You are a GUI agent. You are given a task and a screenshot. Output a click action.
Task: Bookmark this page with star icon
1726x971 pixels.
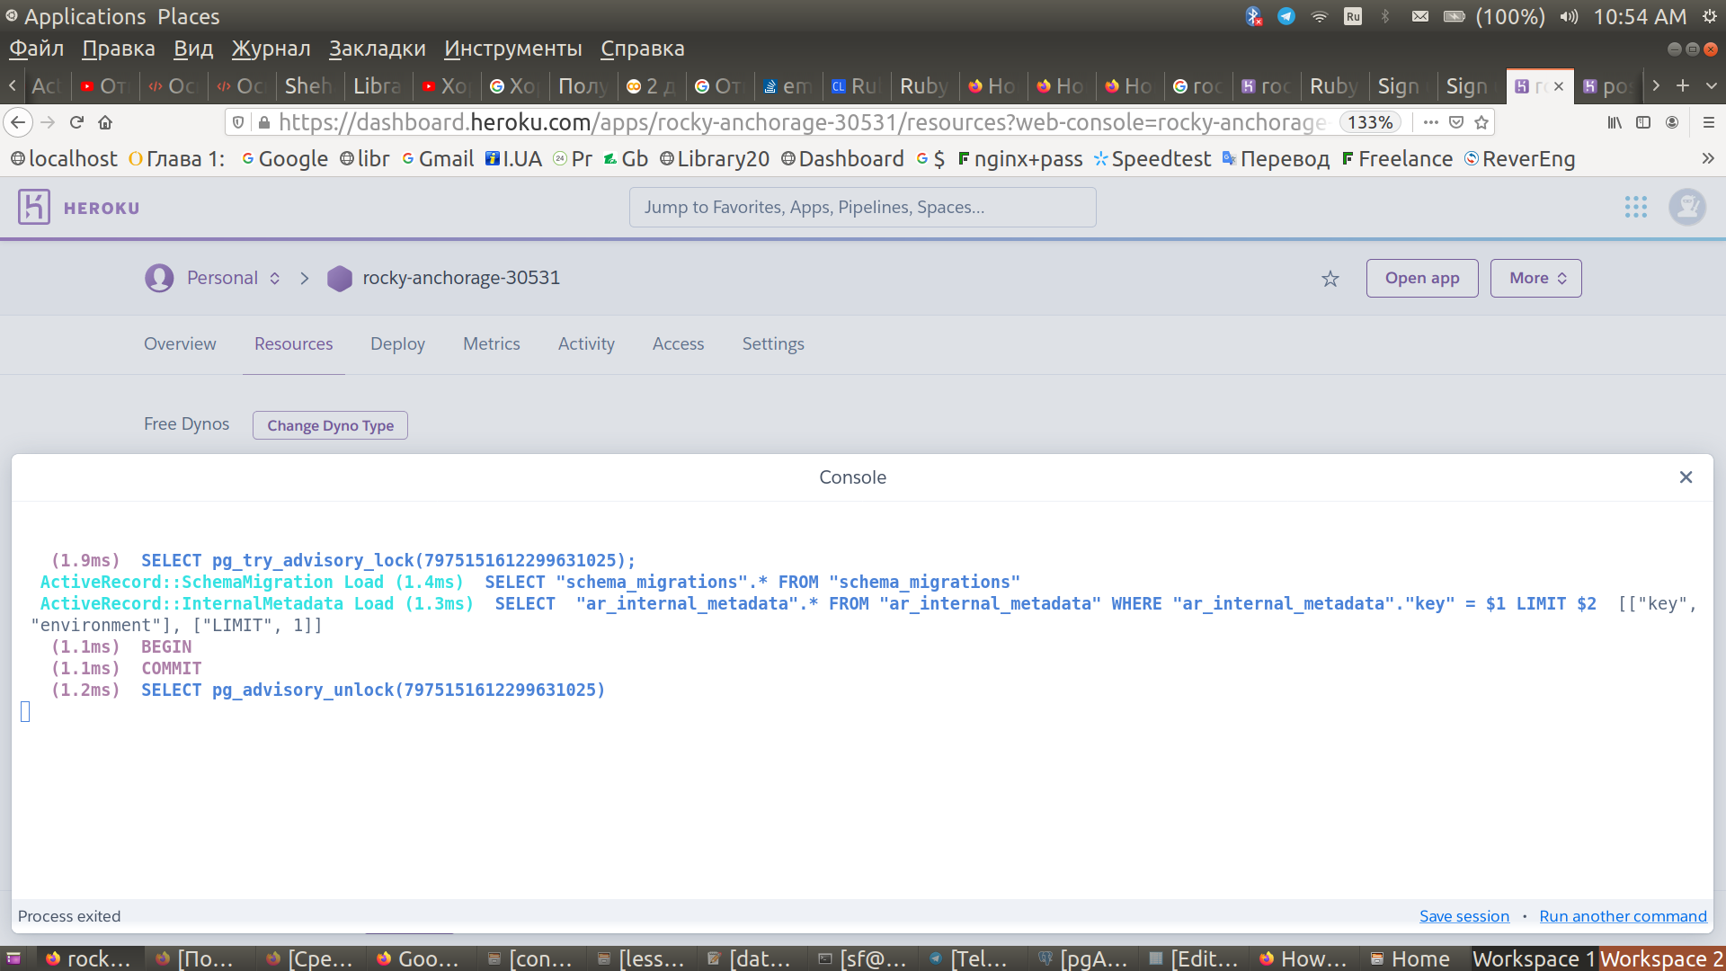(1482, 122)
